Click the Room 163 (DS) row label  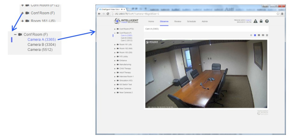coord(126,53)
